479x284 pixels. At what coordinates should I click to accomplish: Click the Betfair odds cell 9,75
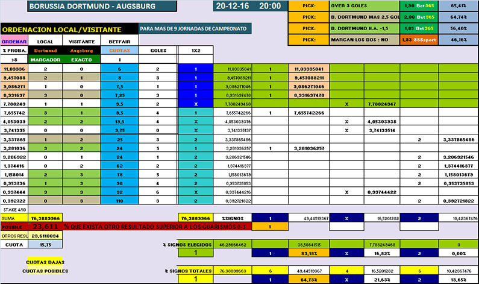point(119,130)
